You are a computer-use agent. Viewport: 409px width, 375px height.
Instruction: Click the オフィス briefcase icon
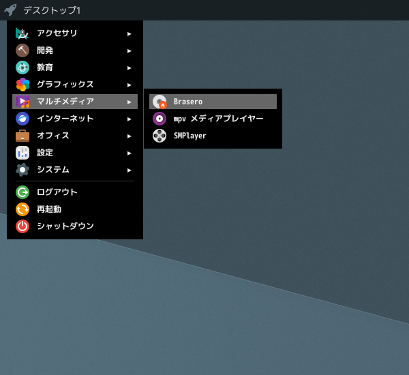[22, 136]
